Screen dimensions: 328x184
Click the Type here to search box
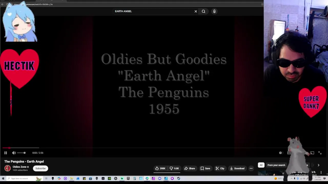click(24, 178)
